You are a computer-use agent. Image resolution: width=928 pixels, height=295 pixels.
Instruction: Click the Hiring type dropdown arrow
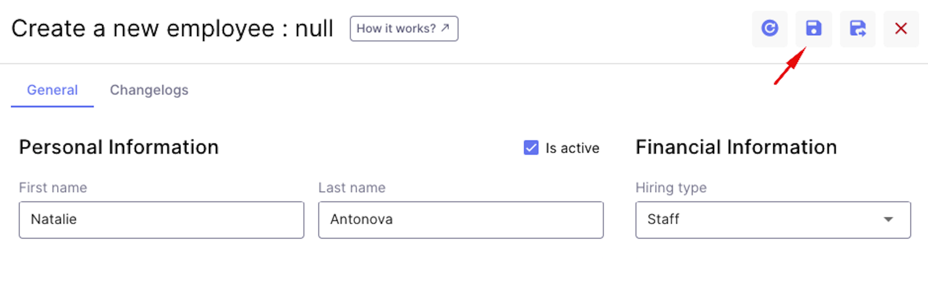888,220
